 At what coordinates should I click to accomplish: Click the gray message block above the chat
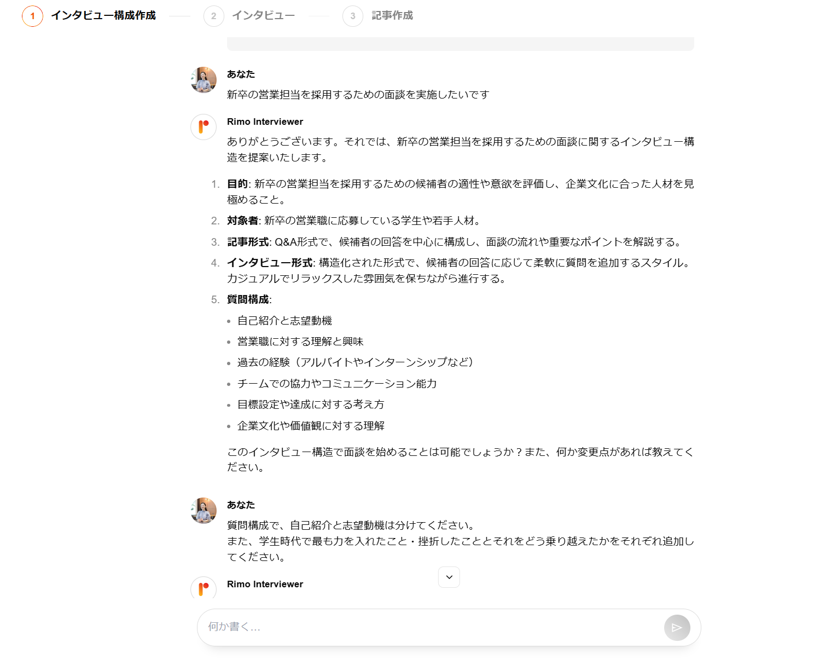click(461, 44)
